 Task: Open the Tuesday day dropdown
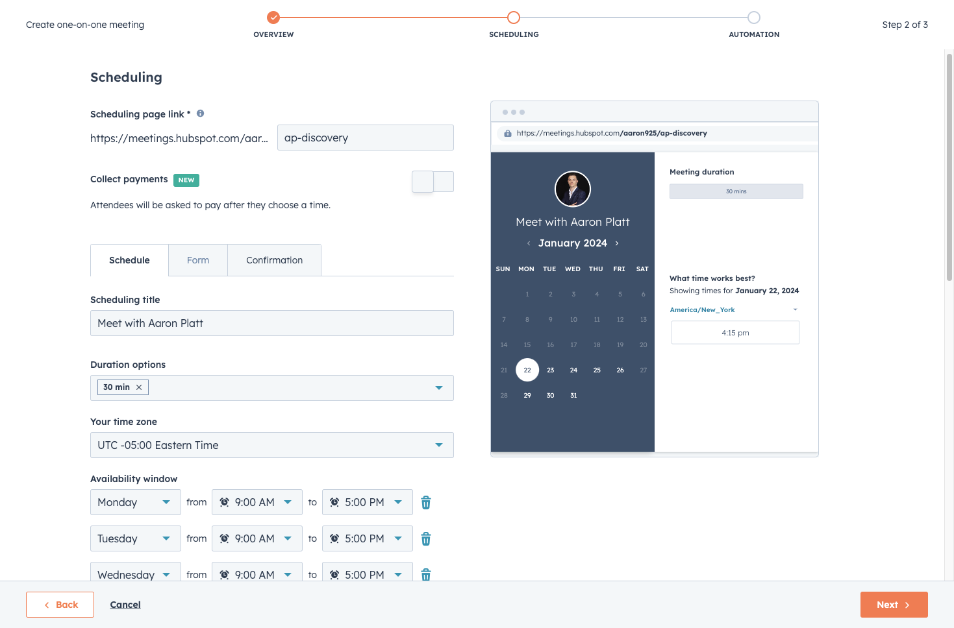(x=136, y=538)
